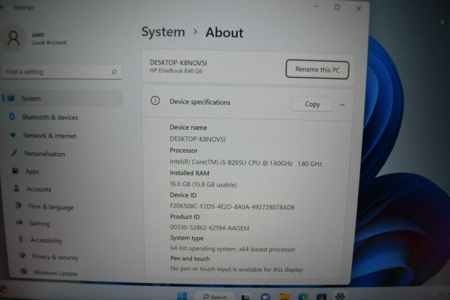
Task: Select the System icon in the sidebar
Action: click(x=11, y=98)
